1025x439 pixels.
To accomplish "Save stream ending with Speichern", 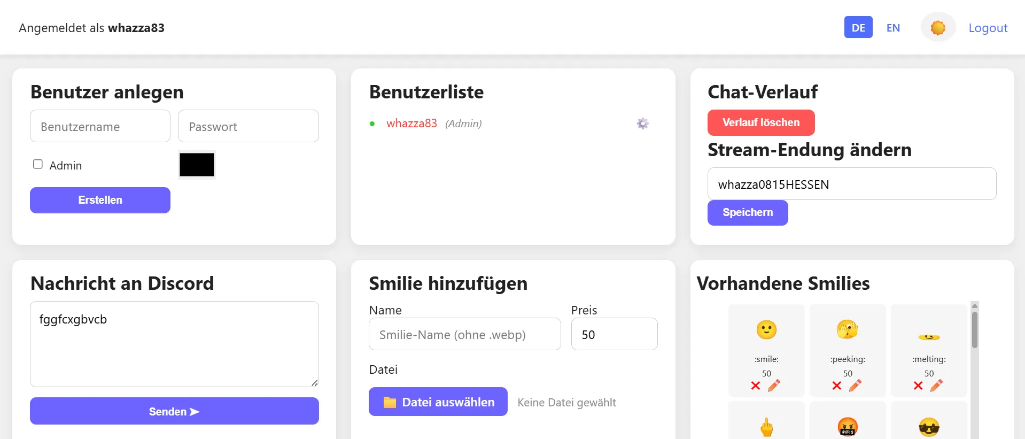I will click(747, 212).
